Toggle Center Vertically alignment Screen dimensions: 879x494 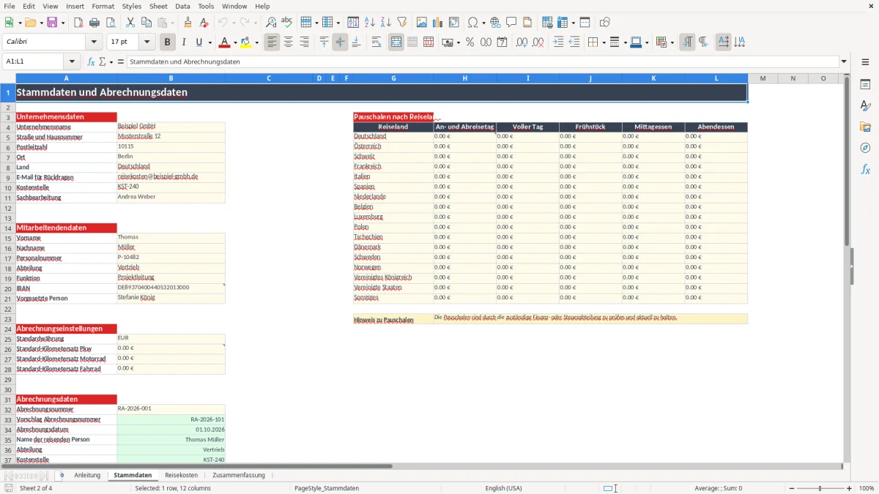(340, 42)
